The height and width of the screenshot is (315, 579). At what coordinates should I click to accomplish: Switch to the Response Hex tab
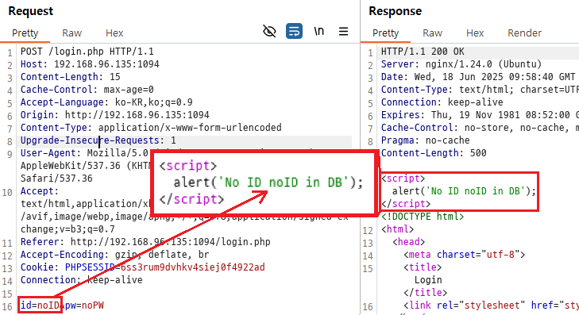coord(475,33)
